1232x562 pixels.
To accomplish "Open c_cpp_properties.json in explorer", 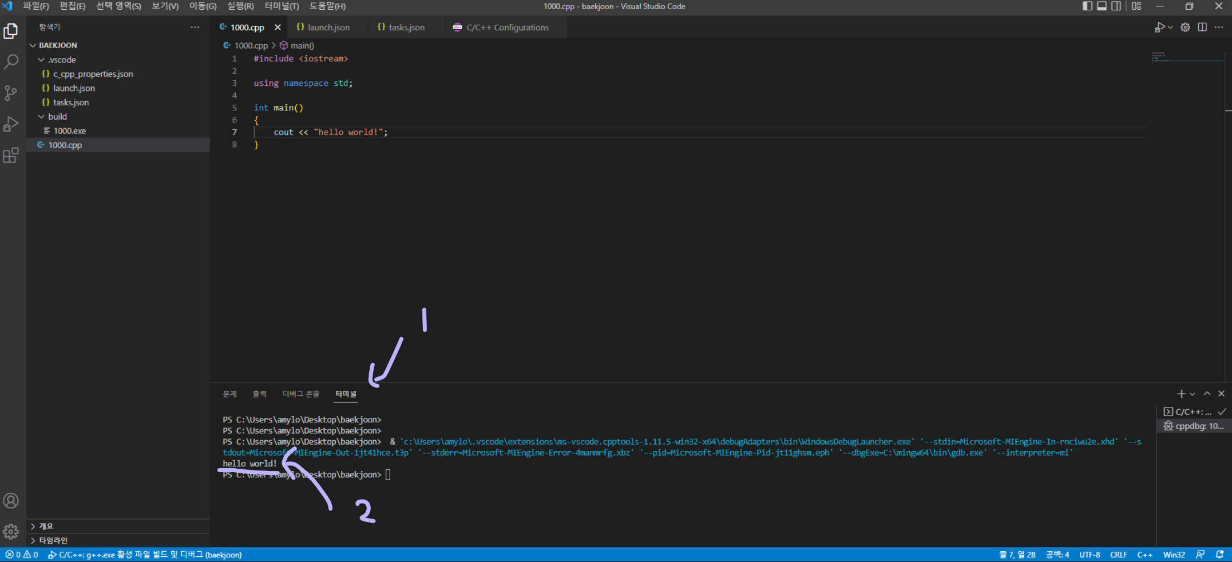I will click(118, 74).
